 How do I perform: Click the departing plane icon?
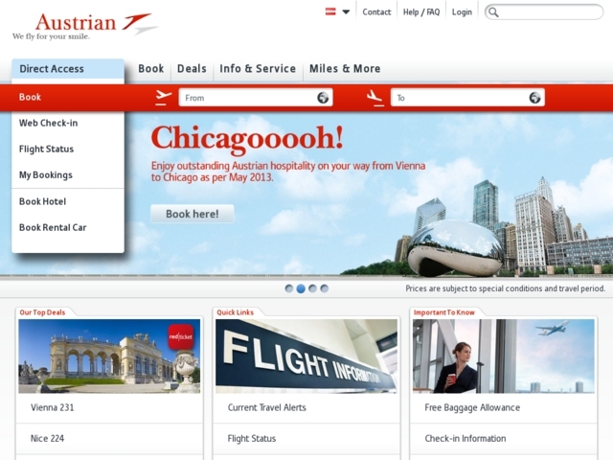click(x=163, y=98)
